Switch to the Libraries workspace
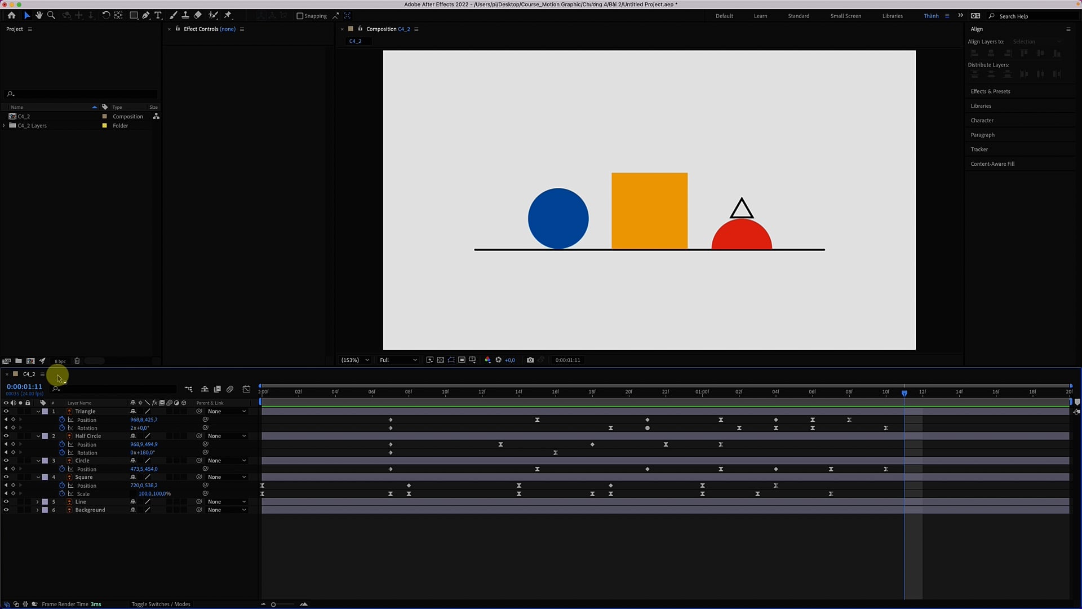 click(892, 16)
